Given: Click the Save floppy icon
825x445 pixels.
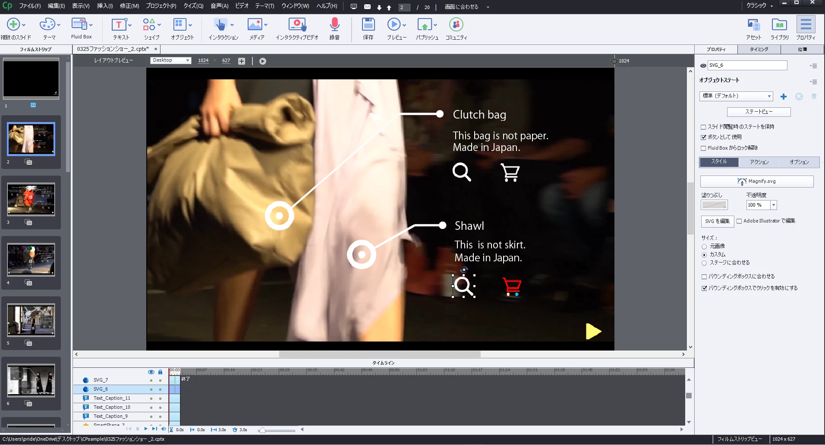Looking at the screenshot, I should coord(368,25).
